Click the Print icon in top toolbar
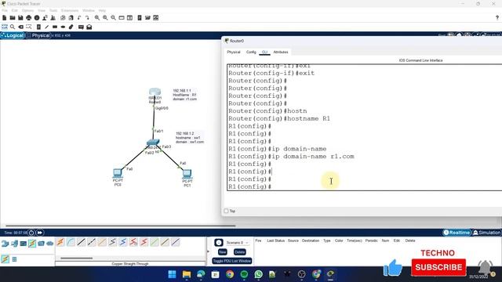Image resolution: width=502 pixels, height=282 pixels. (x=29, y=18)
